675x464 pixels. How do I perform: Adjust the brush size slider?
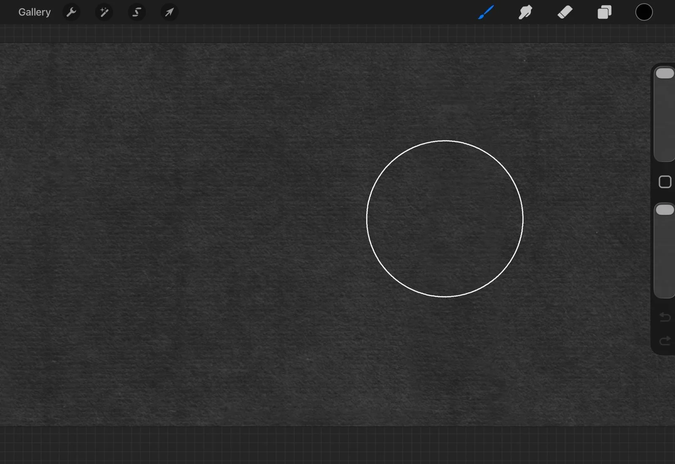click(x=664, y=114)
